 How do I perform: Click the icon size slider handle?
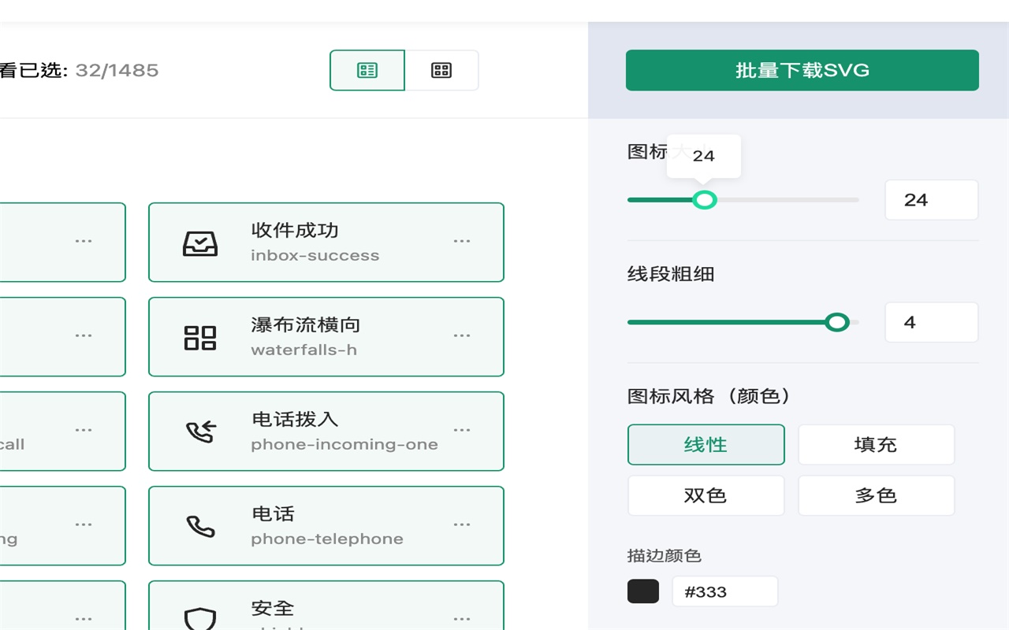(x=705, y=200)
